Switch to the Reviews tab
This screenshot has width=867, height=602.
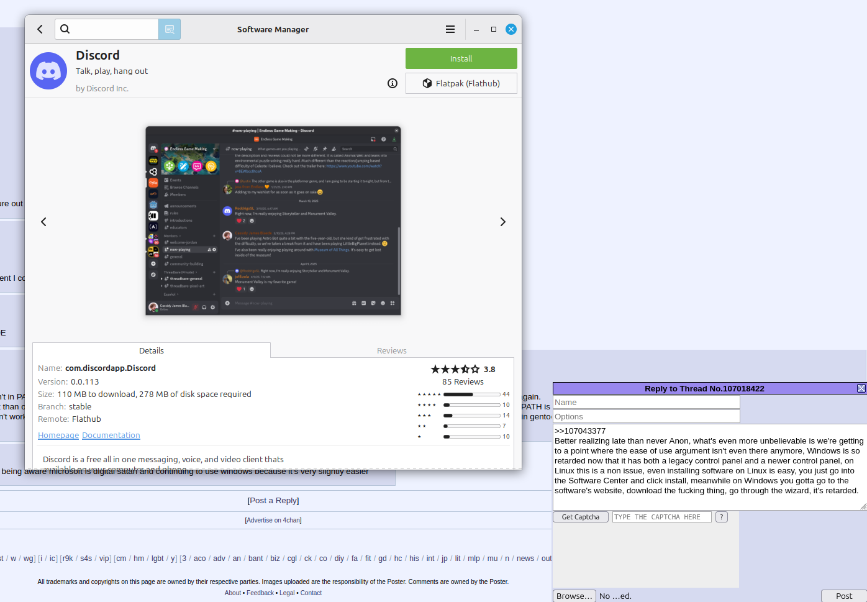click(392, 350)
